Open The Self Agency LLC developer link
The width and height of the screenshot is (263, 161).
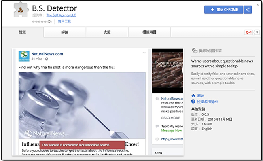point(61,15)
